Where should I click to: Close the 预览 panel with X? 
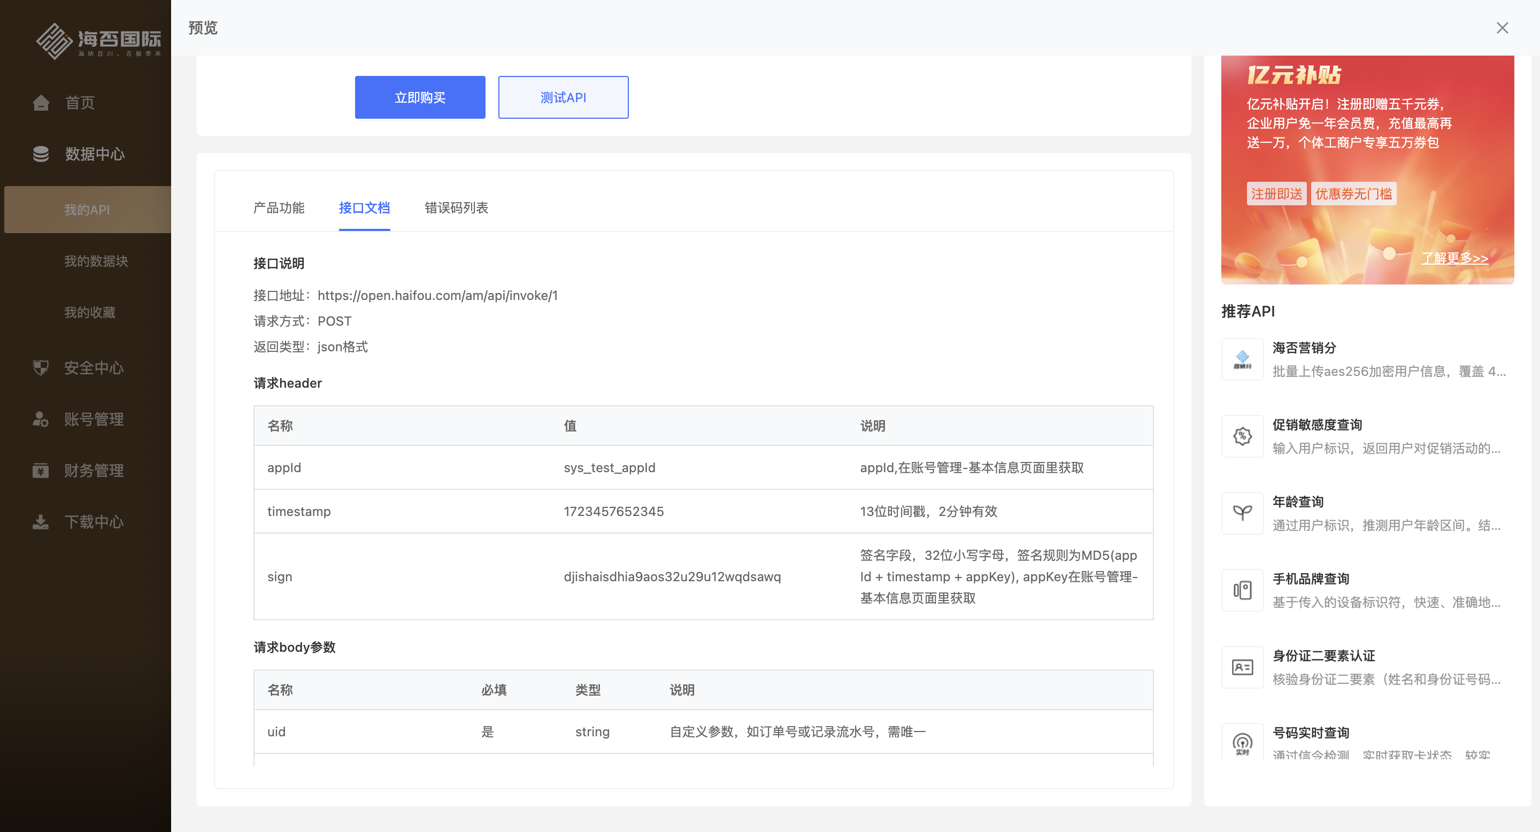(x=1503, y=27)
